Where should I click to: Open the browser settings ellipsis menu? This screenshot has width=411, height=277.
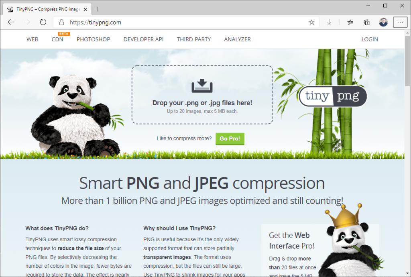click(400, 22)
